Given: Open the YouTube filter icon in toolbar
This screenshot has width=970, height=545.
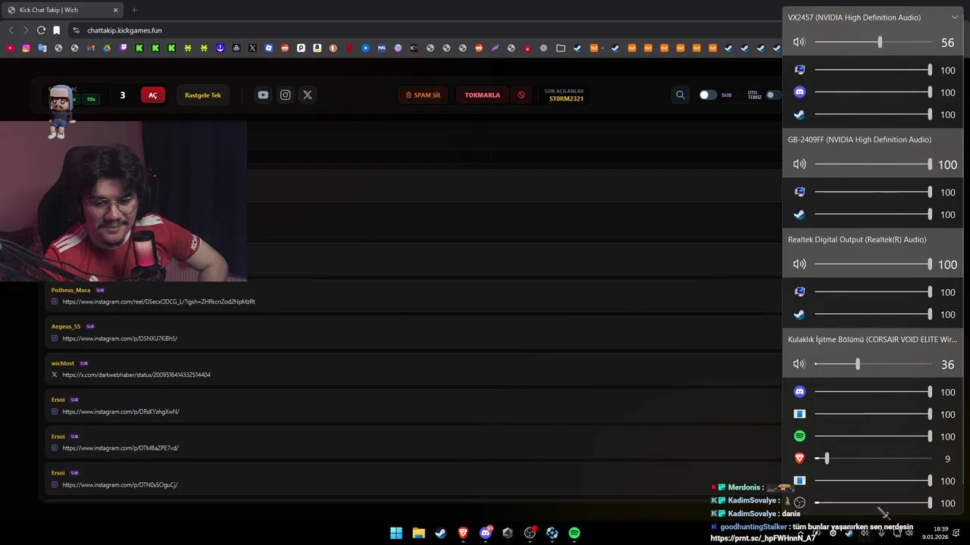Looking at the screenshot, I should pyautogui.click(x=263, y=95).
